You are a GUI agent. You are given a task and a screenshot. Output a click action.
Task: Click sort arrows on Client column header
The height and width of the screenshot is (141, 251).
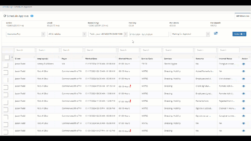(34, 57)
